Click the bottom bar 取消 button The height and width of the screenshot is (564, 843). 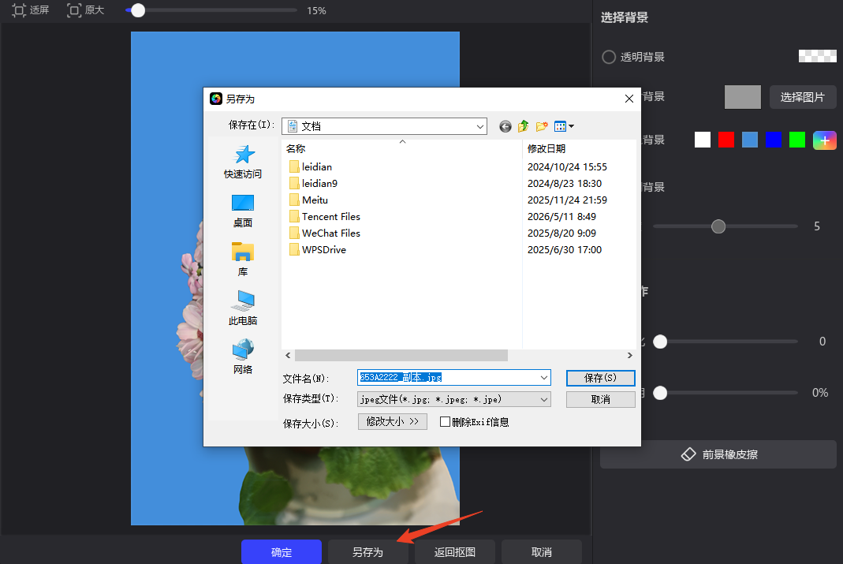tap(542, 551)
